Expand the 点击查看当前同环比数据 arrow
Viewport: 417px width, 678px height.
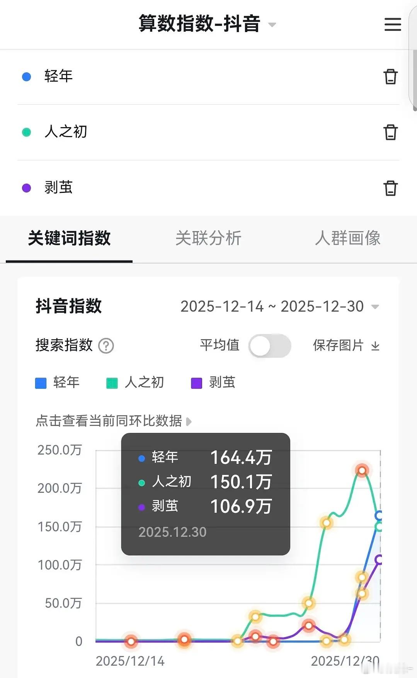tap(189, 421)
